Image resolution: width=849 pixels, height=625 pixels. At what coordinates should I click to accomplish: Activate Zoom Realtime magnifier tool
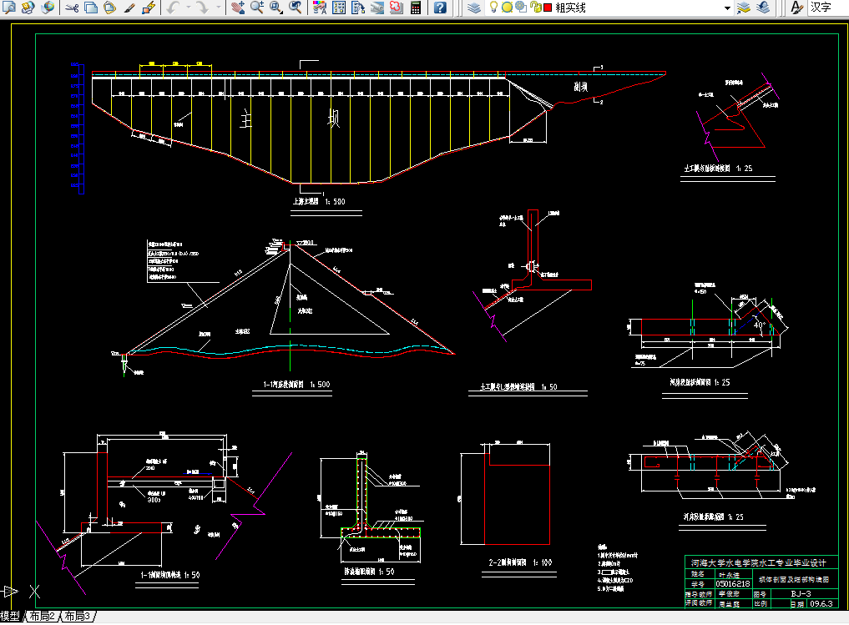[256, 8]
